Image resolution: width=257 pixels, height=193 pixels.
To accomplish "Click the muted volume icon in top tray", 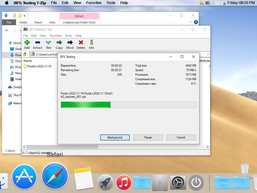I will [223, 3].
